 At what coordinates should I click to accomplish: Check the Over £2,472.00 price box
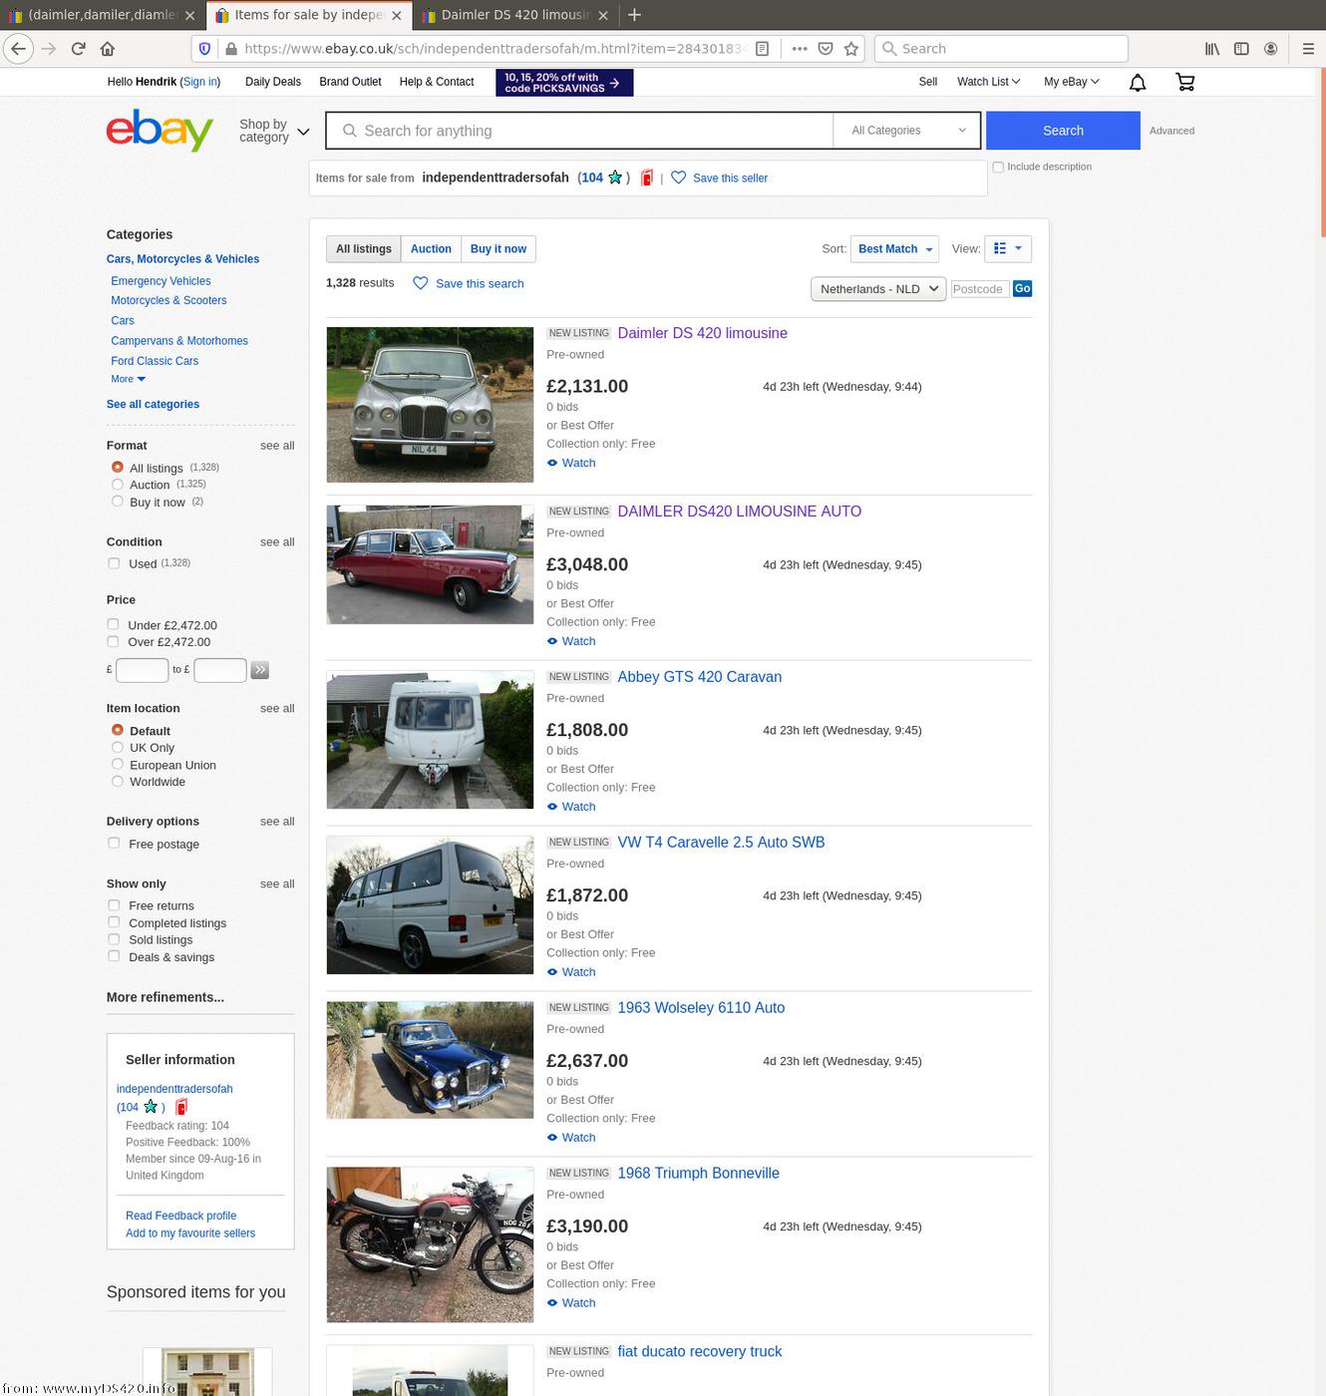(114, 641)
